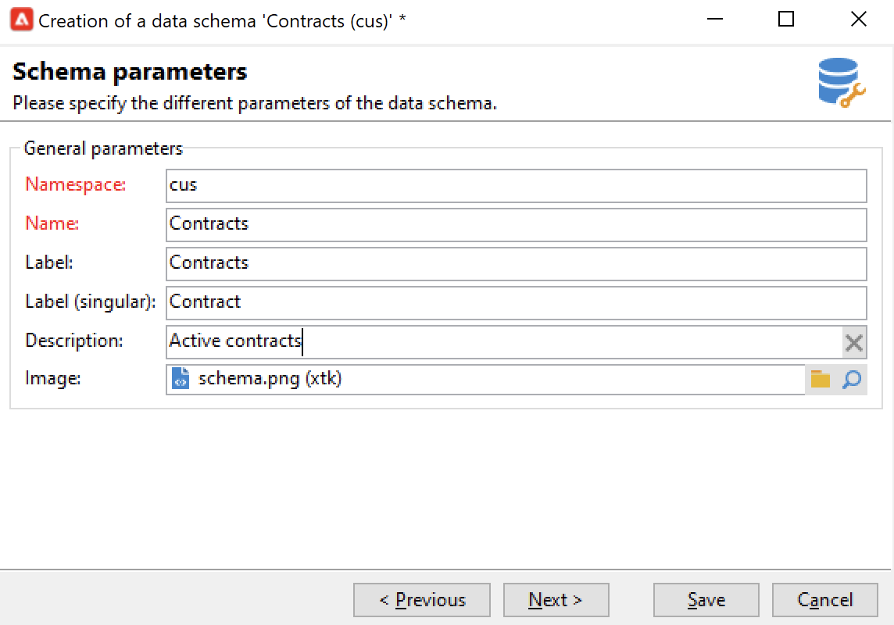Open the image folder browse icon
The width and height of the screenshot is (894, 625).
point(820,380)
